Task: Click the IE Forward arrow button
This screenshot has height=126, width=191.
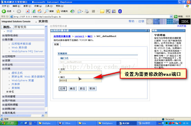Action: pyautogui.click(x=19, y=11)
